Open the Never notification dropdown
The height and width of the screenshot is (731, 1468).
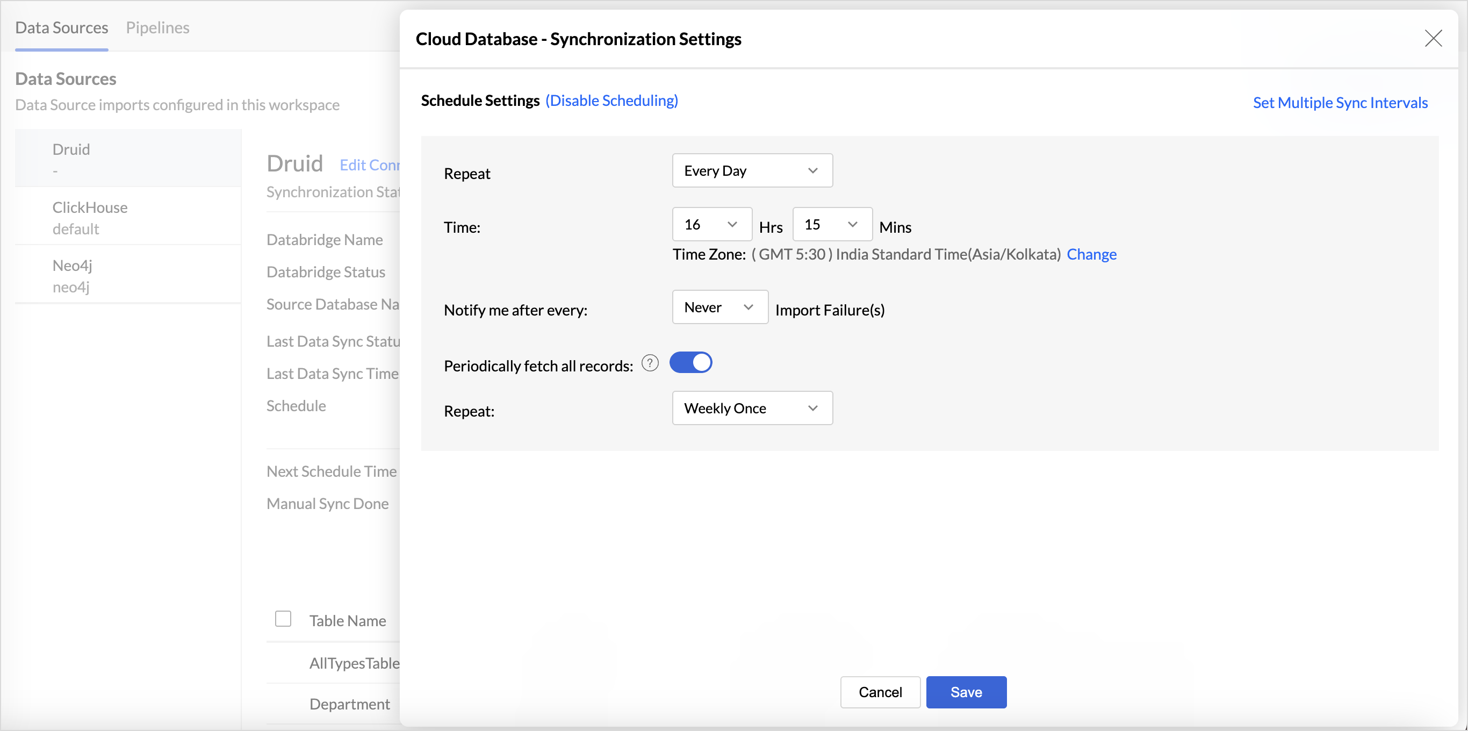point(719,307)
